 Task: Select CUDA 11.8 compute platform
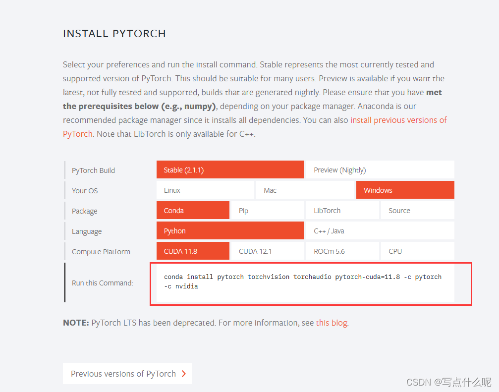[193, 251]
